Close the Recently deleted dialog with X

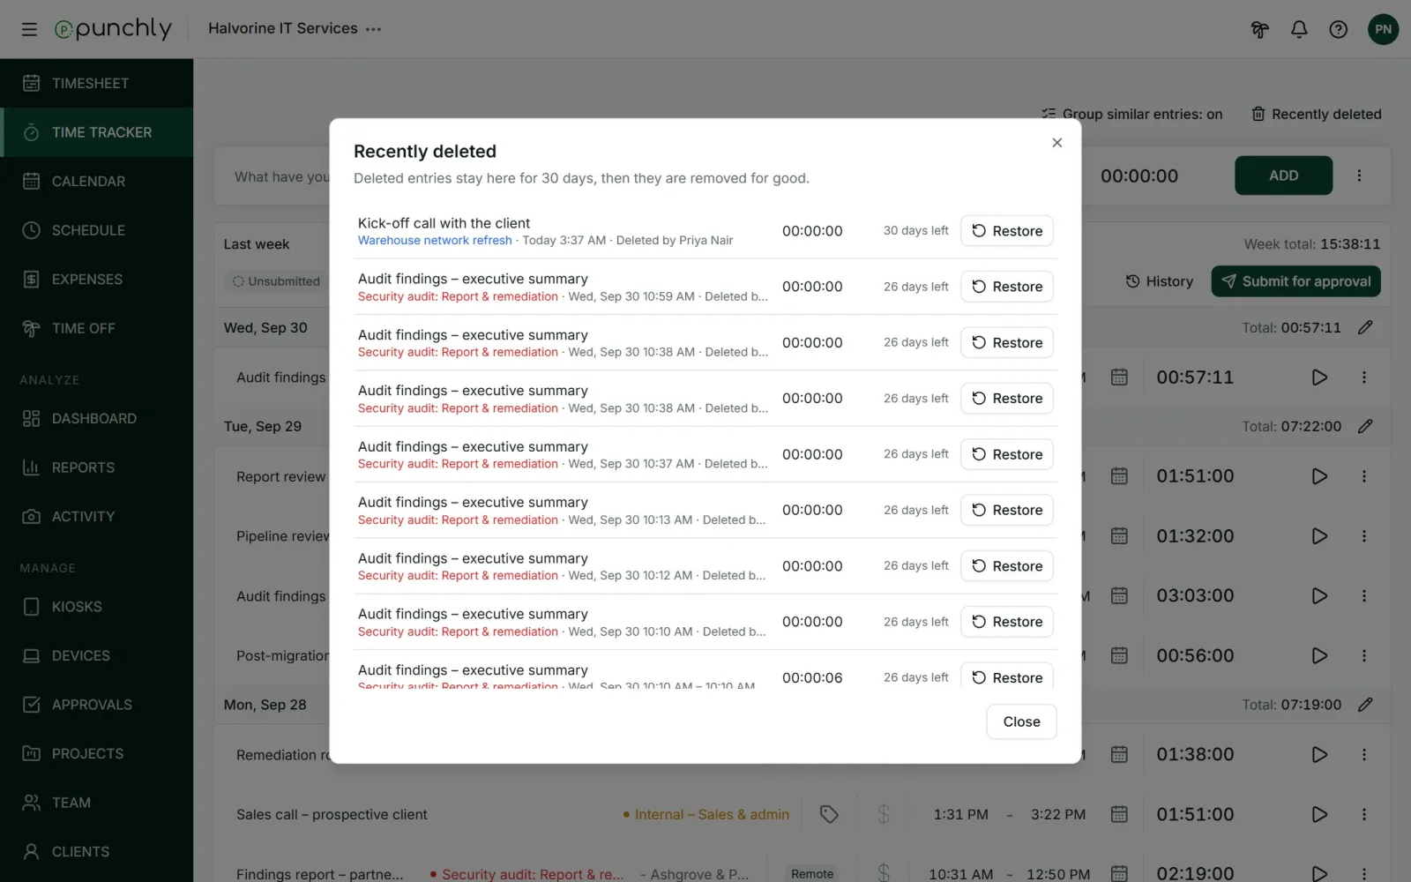(x=1056, y=143)
